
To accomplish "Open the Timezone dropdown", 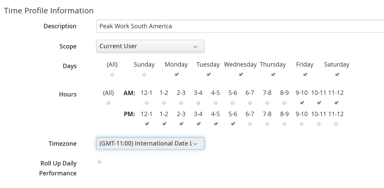I will [x=150, y=143].
